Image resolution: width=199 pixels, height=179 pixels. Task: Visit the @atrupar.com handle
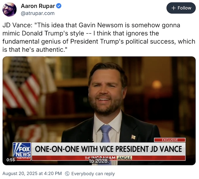click(x=37, y=13)
